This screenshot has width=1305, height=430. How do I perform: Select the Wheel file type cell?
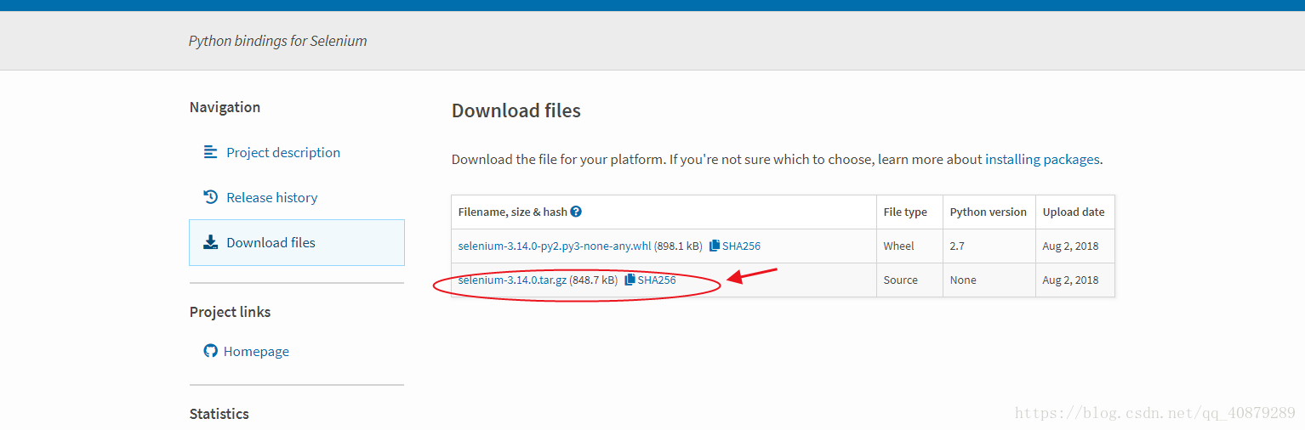pos(909,246)
